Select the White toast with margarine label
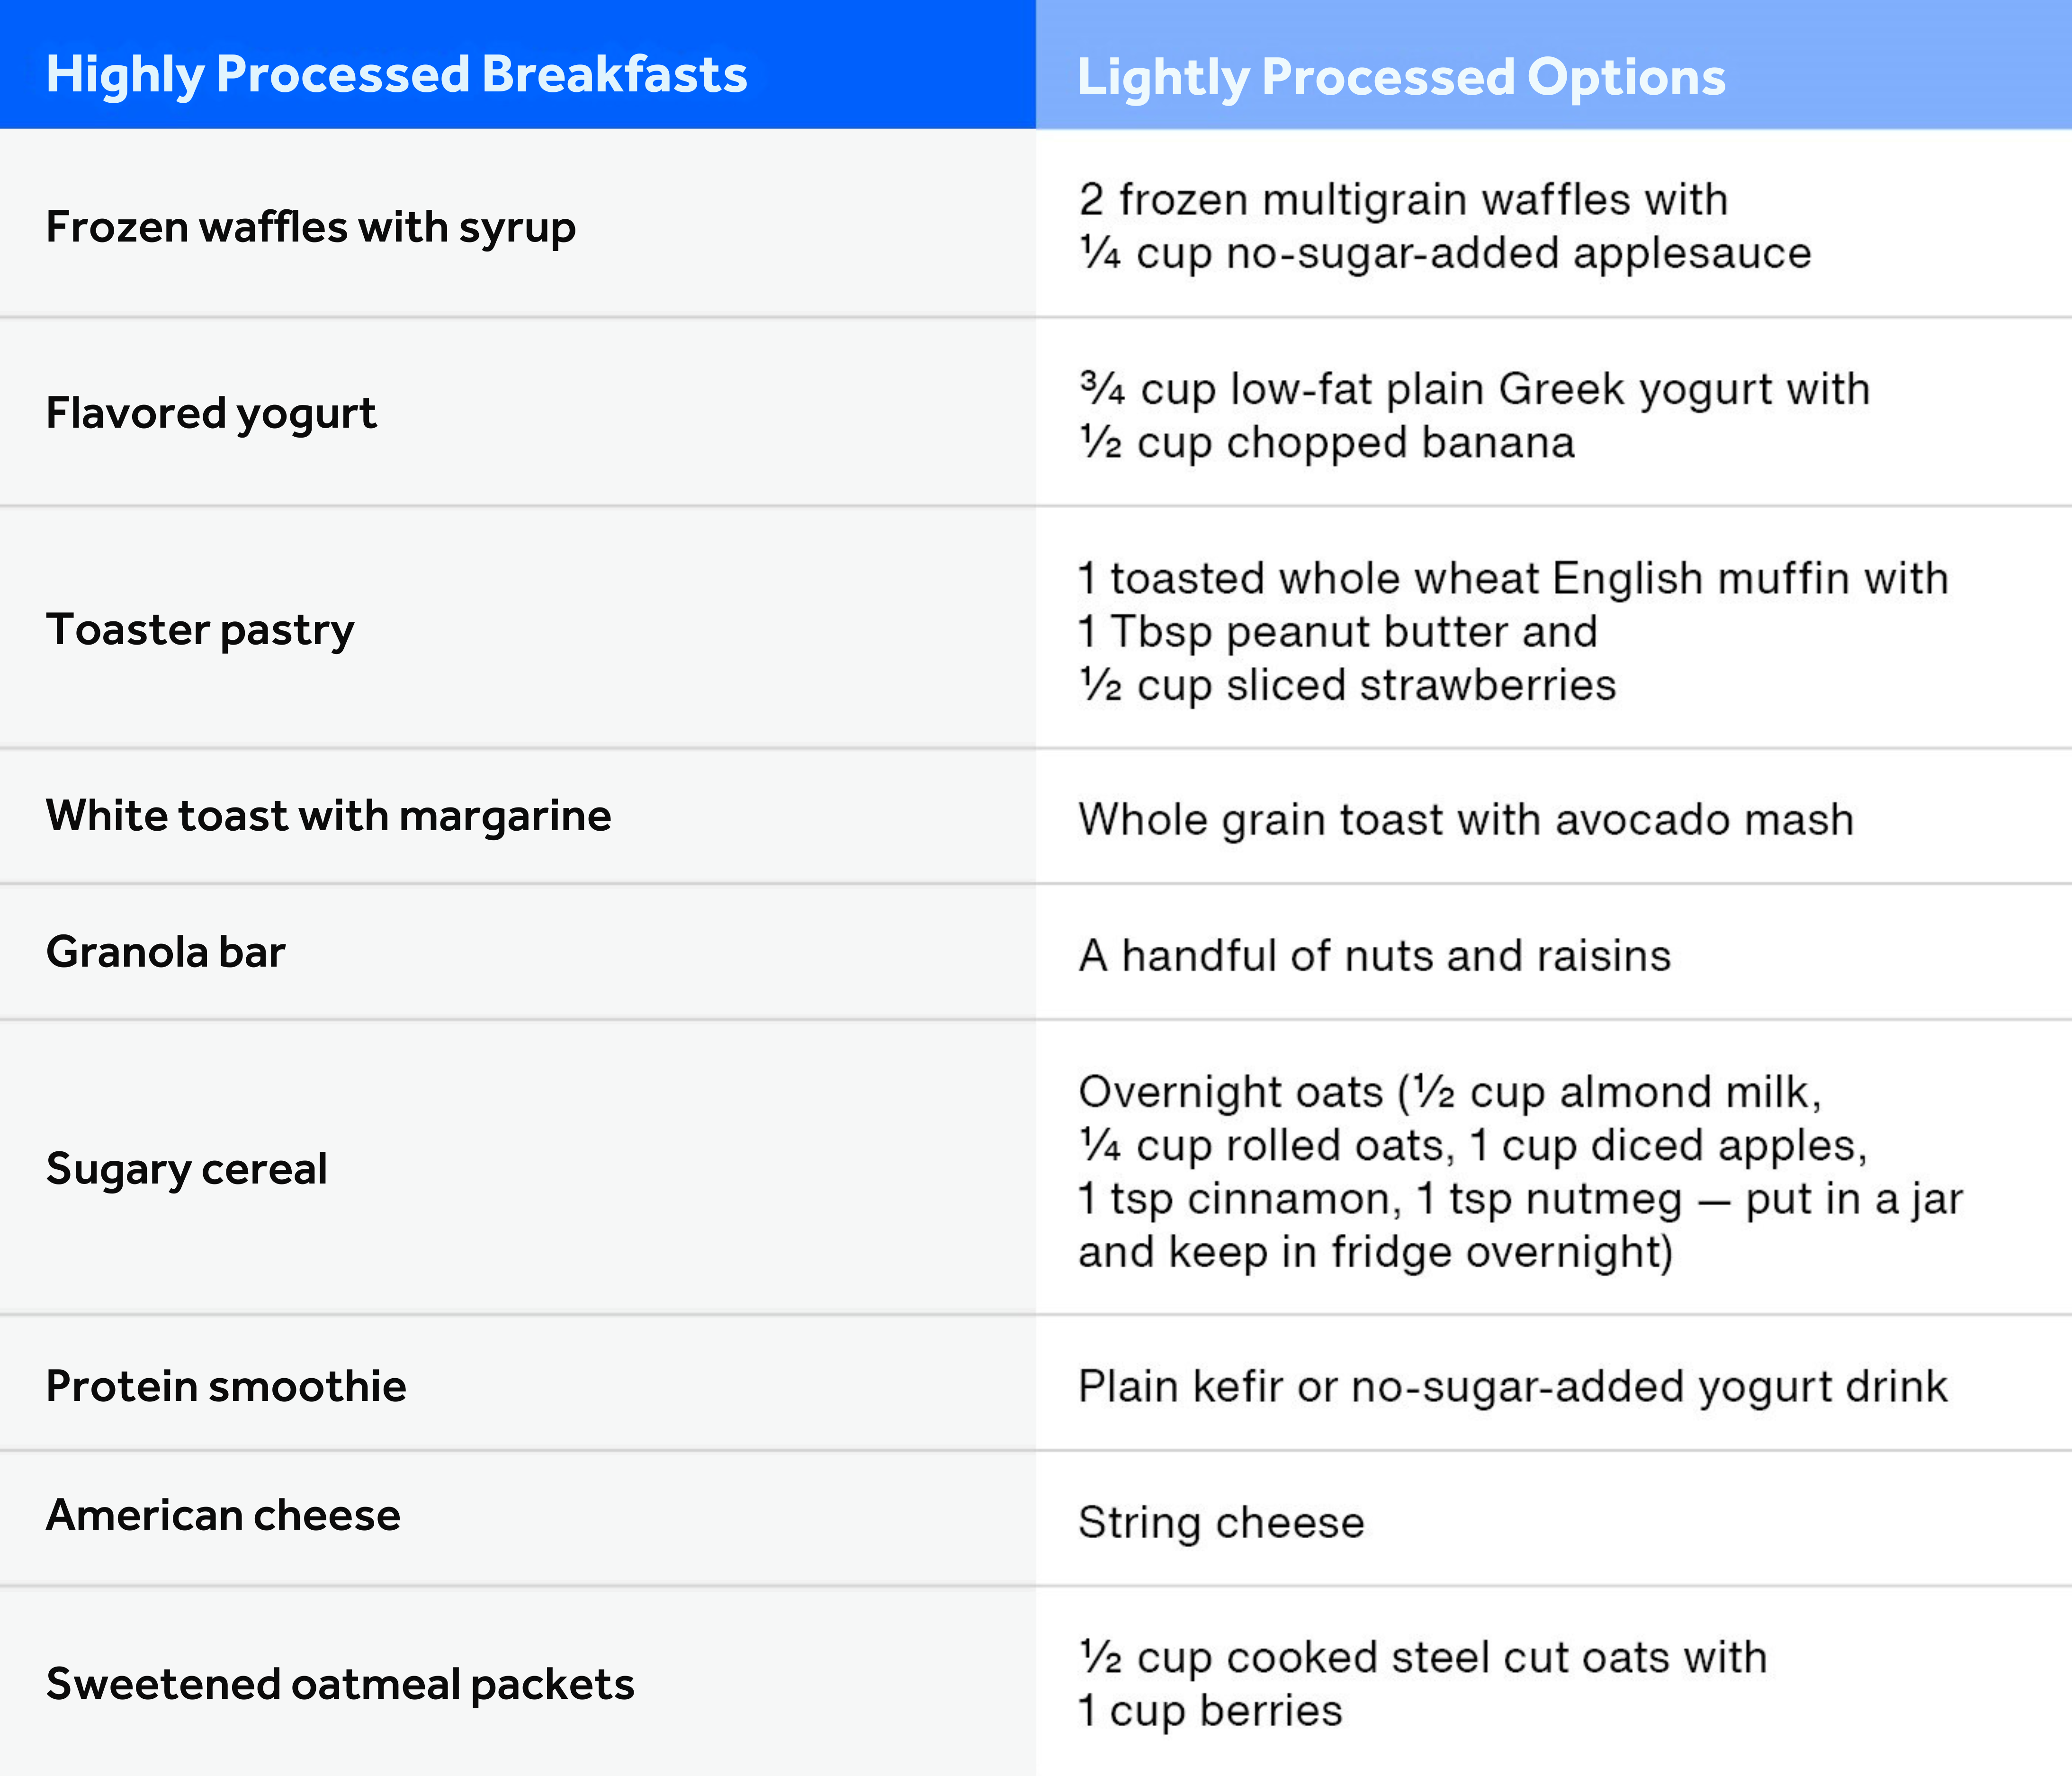The width and height of the screenshot is (2072, 1776). (328, 816)
